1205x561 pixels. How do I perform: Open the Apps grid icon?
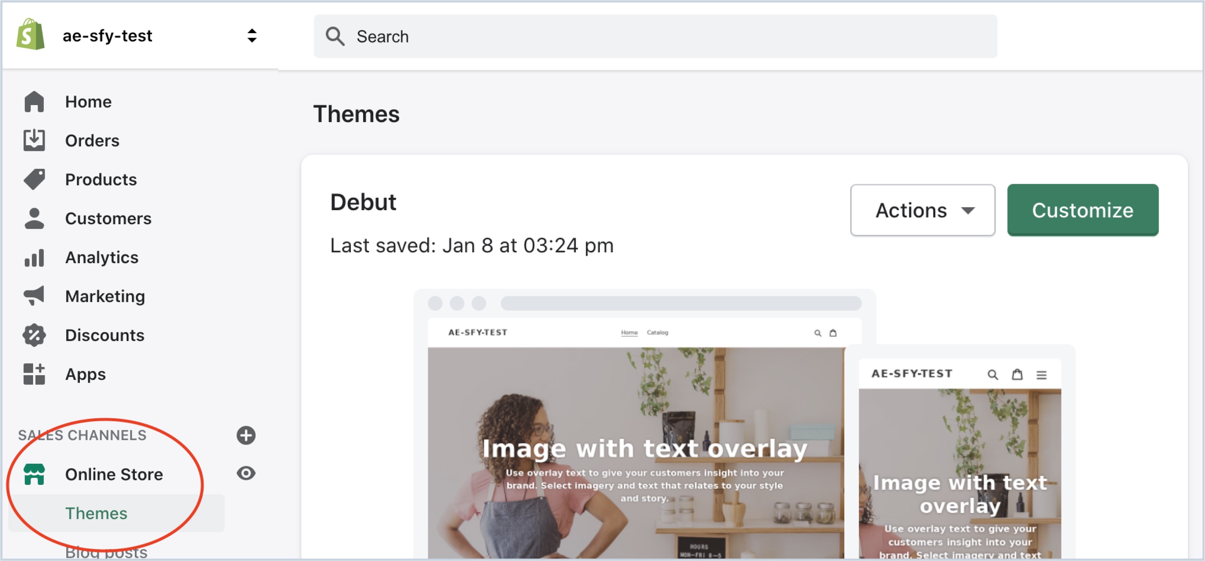tap(34, 374)
